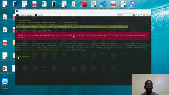
Task: Select the Visual Studio Code shortcut on desktop
Action: click(104, 5)
